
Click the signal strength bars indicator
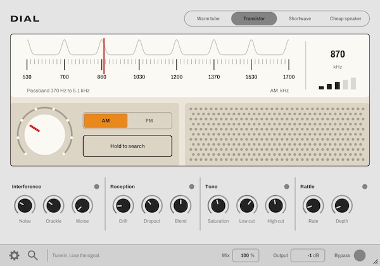338,84
